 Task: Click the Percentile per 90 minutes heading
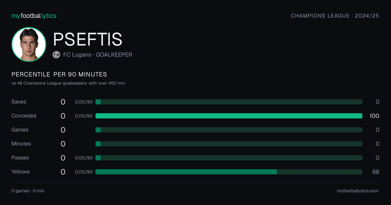tap(59, 75)
